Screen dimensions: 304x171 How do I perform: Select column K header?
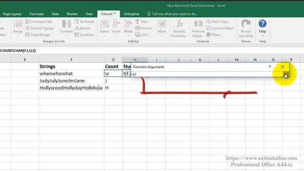[200, 60]
